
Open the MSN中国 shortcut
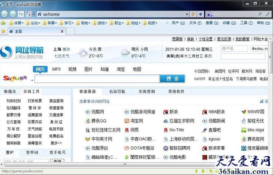point(253,112)
